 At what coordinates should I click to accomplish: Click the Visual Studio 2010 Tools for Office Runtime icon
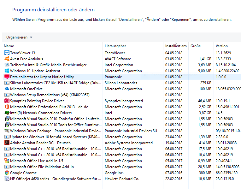[7, 125]
